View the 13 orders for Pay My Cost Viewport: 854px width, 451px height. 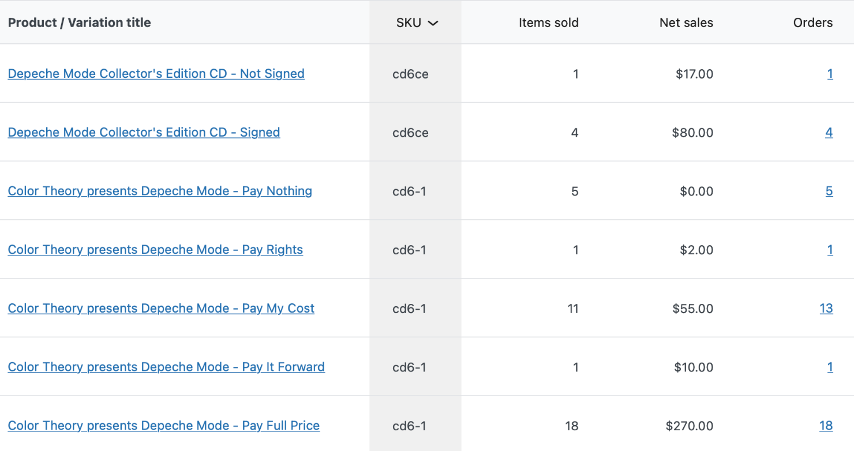[x=826, y=309]
